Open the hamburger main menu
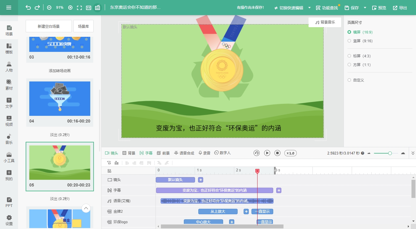Image resolution: width=416 pixels, height=229 pixels. coord(9,8)
